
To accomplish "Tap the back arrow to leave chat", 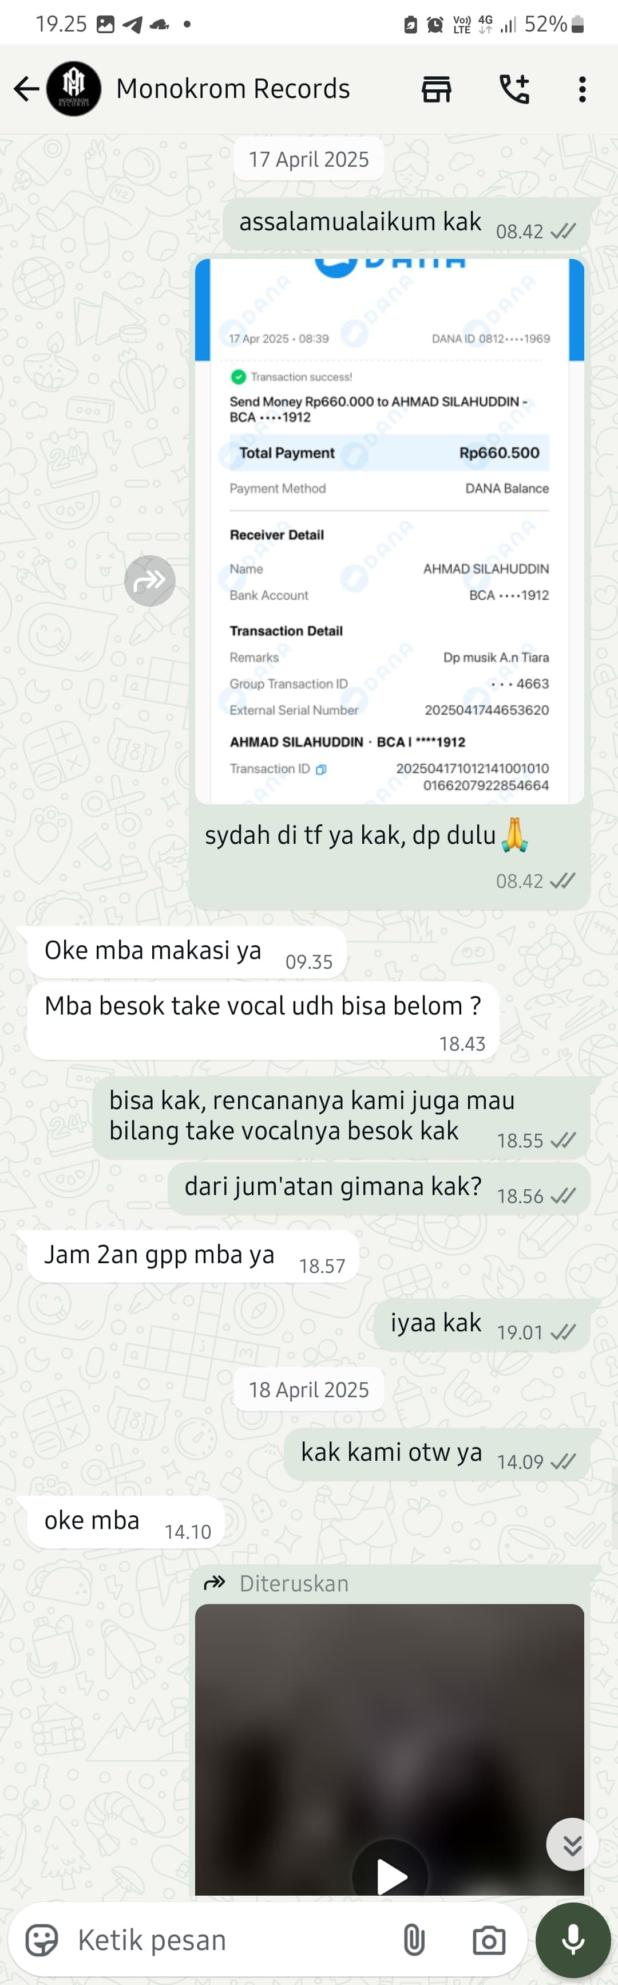I will point(26,89).
